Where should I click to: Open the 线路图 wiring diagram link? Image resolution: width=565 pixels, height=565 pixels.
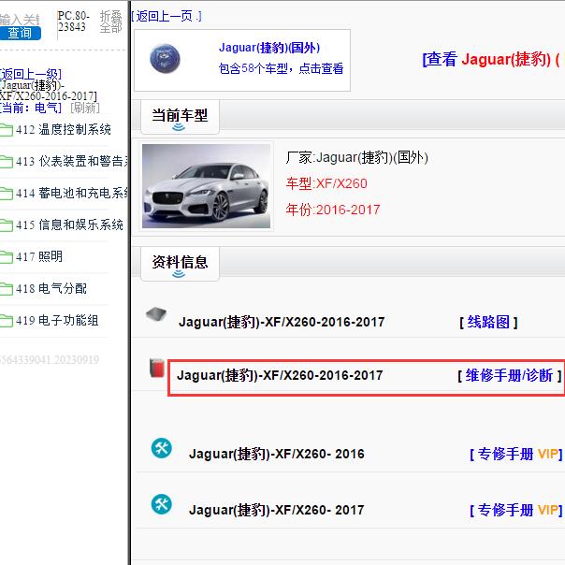pos(488,322)
